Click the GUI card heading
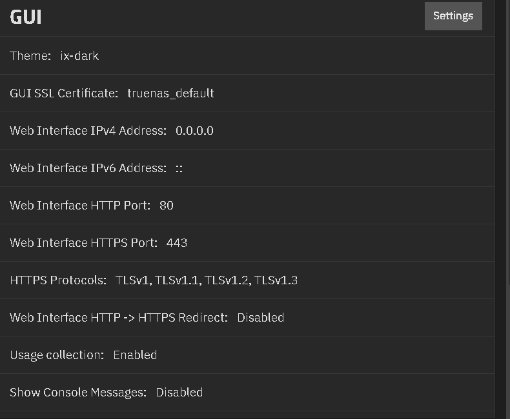Image resolution: width=510 pixels, height=419 pixels. (26, 17)
